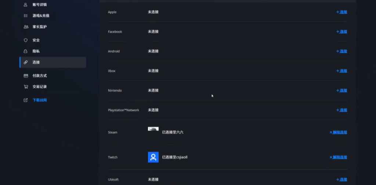
Task: Link the Xbox account
Action: (x=342, y=71)
